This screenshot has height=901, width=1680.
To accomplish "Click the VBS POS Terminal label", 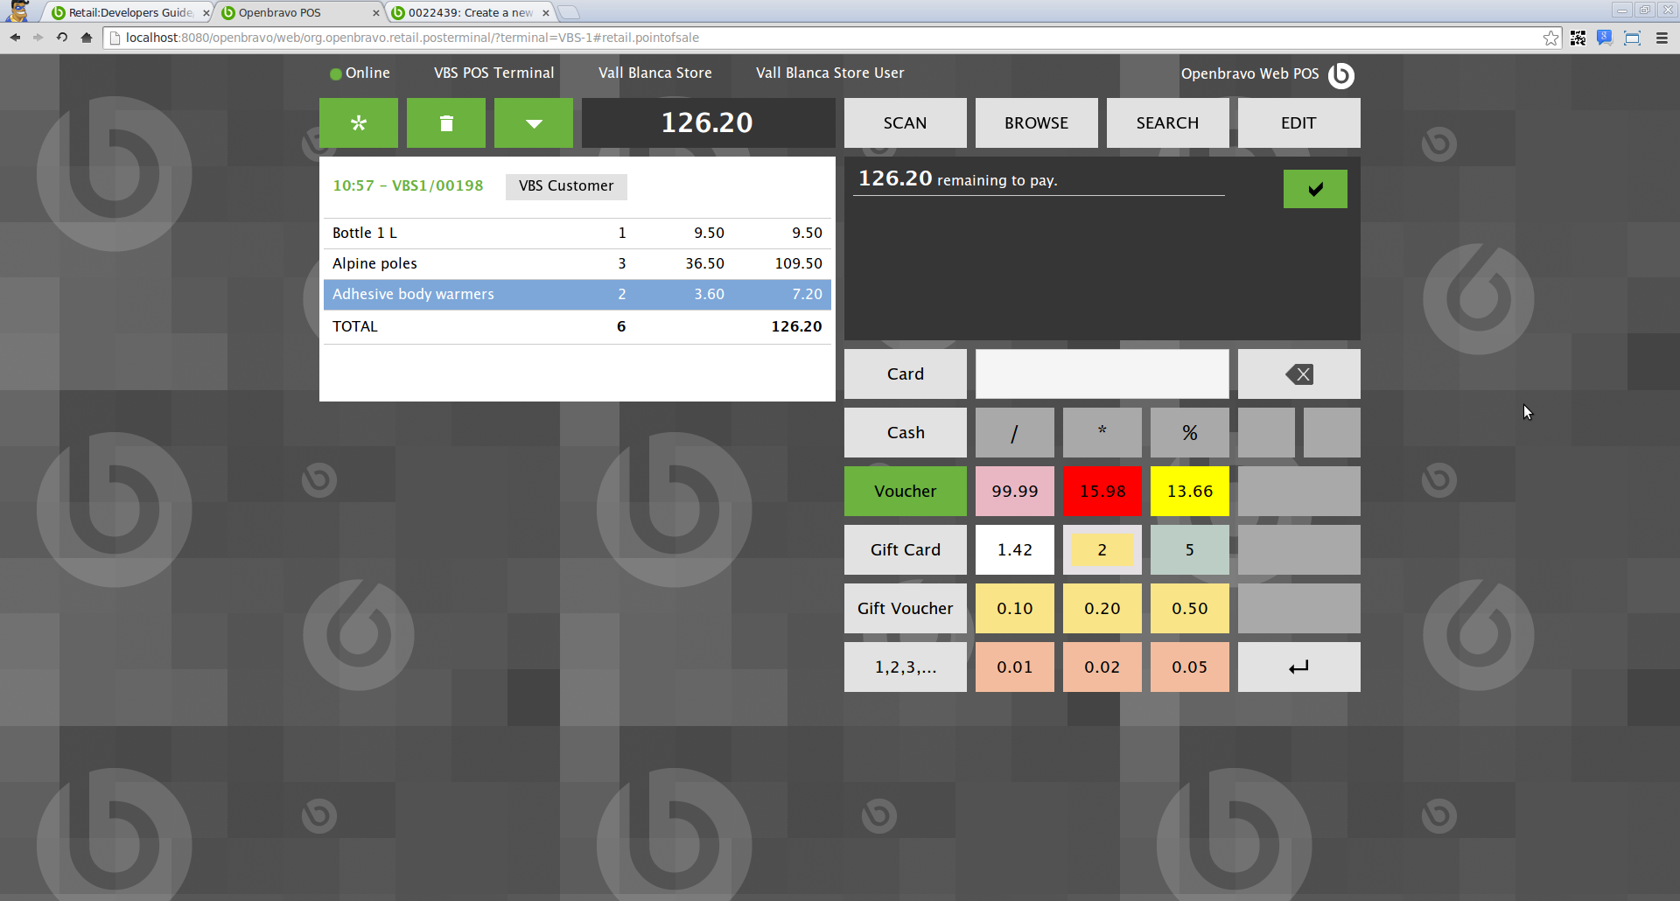I will tap(494, 73).
